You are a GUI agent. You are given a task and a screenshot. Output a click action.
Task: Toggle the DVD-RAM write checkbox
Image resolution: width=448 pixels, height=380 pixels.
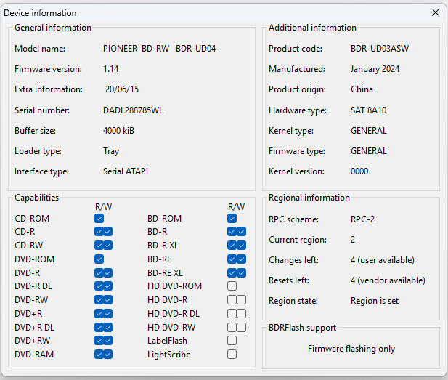(108, 355)
